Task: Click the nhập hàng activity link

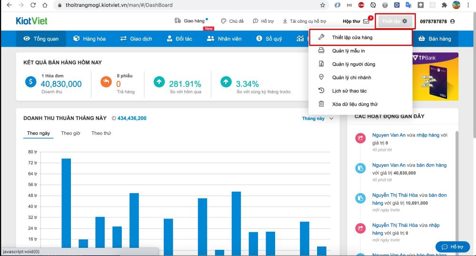Action: (x=428, y=136)
